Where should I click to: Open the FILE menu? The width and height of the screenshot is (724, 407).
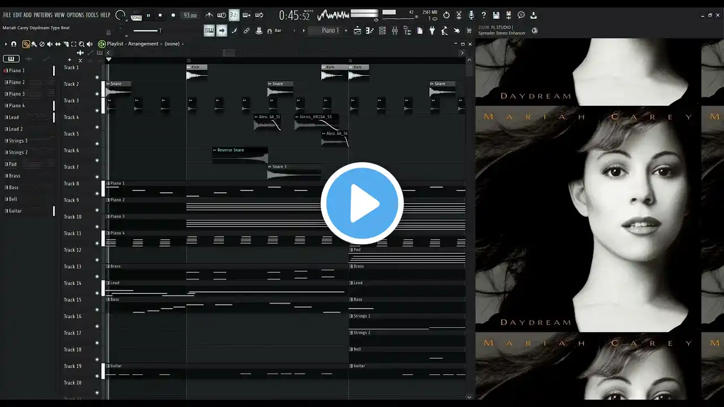coord(7,15)
